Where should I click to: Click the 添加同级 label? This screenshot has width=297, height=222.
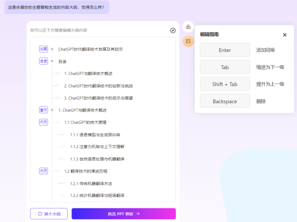pos(266,50)
